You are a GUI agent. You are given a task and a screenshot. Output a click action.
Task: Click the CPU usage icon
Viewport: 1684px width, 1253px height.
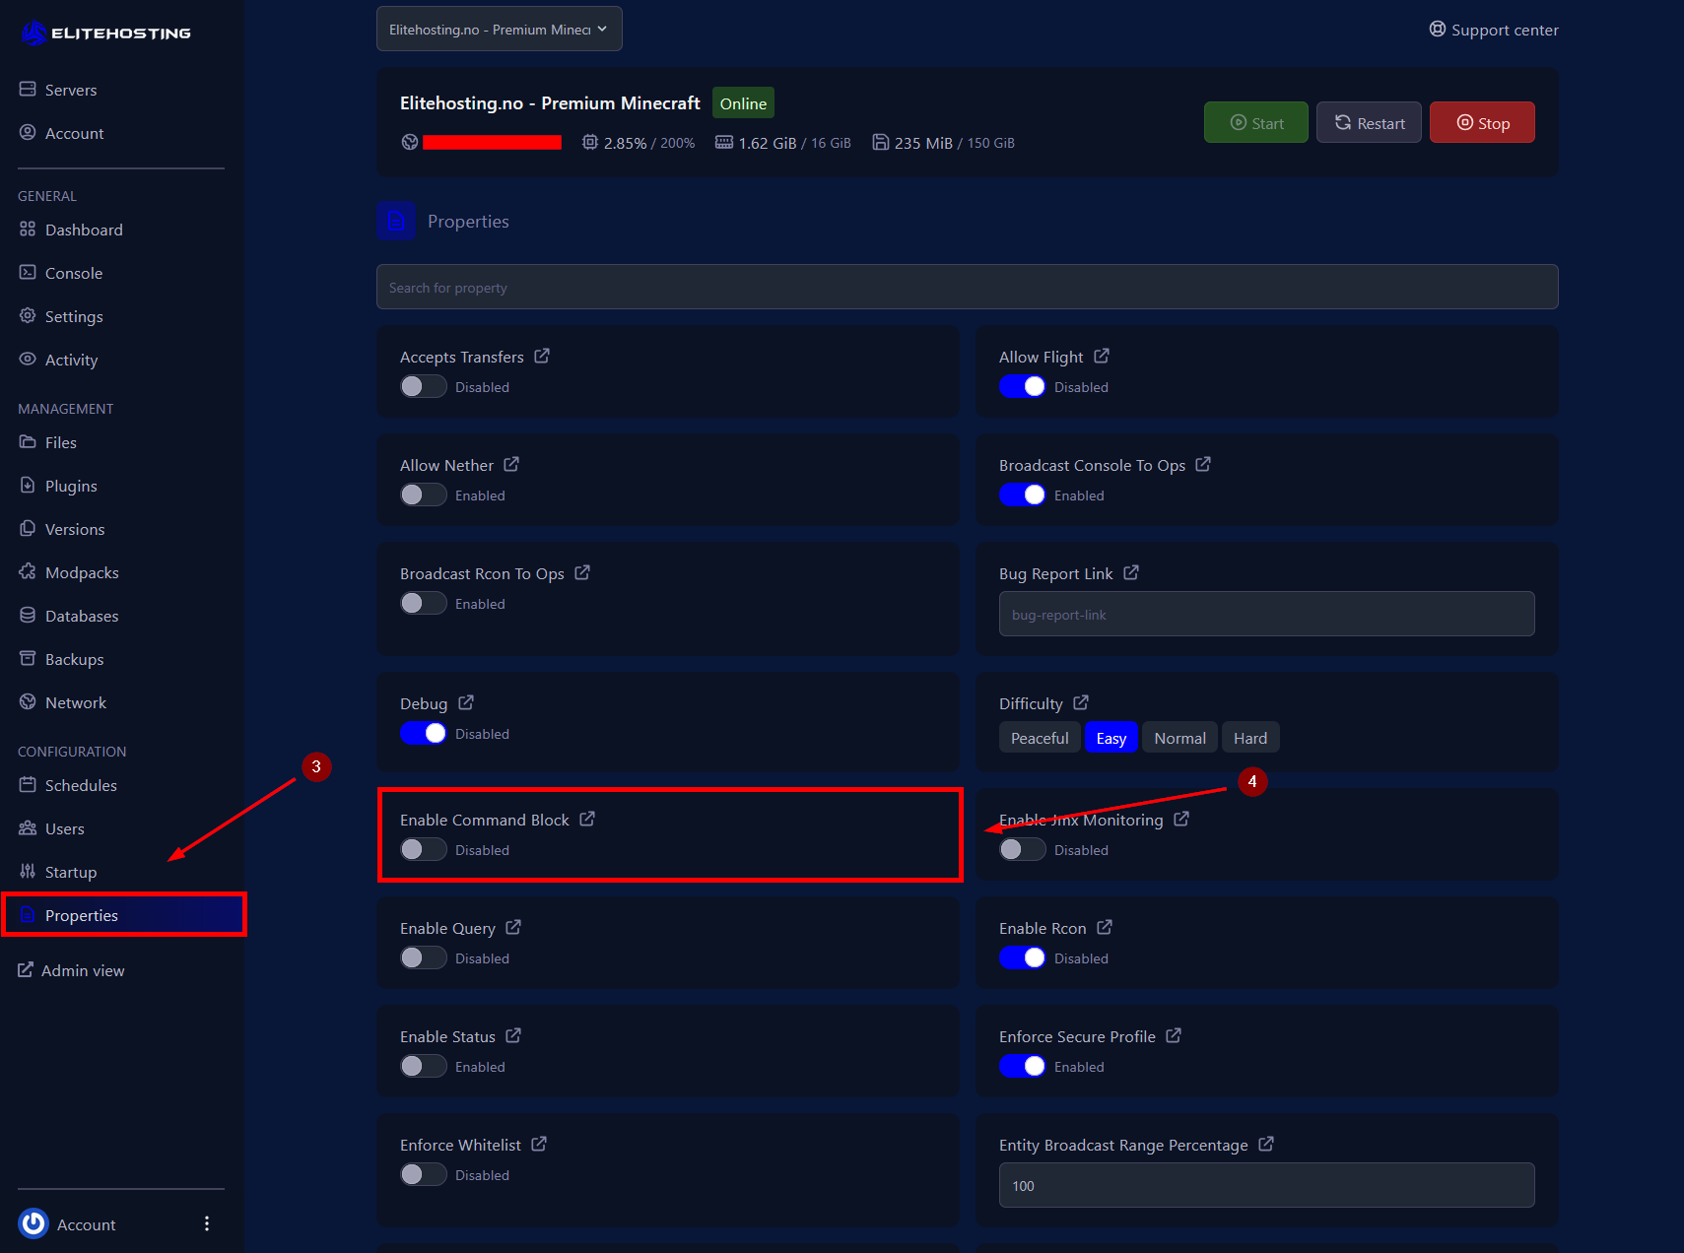589,142
